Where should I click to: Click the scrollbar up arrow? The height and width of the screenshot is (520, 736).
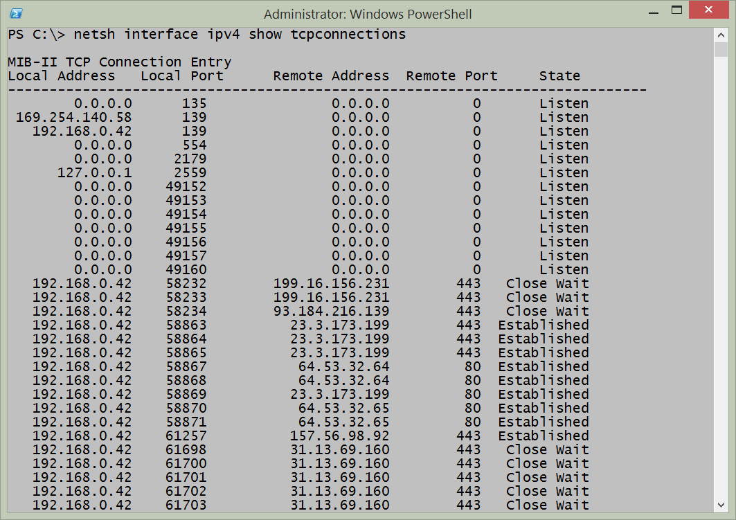coord(720,34)
